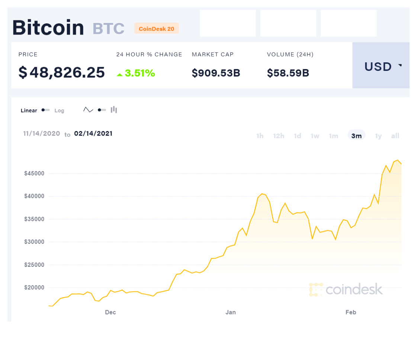The height and width of the screenshot is (344, 417).
Task: Click the end date 02/14/2021
Action: coord(93,134)
